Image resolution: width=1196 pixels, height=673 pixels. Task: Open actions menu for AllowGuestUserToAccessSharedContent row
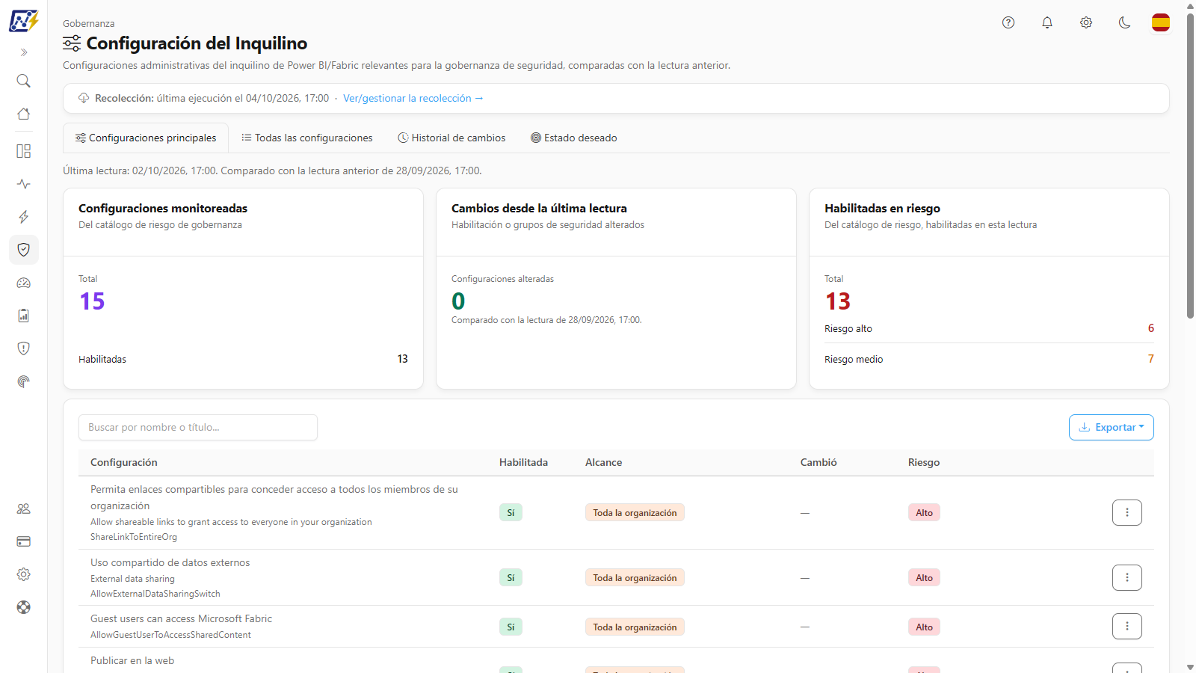pyautogui.click(x=1127, y=626)
